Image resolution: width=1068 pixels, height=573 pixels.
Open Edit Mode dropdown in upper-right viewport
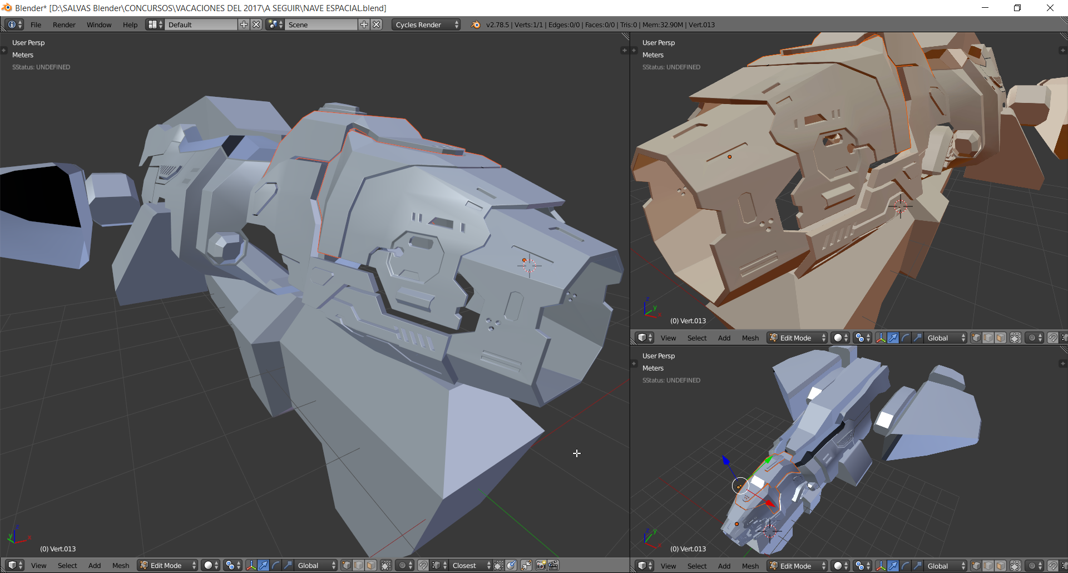797,338
